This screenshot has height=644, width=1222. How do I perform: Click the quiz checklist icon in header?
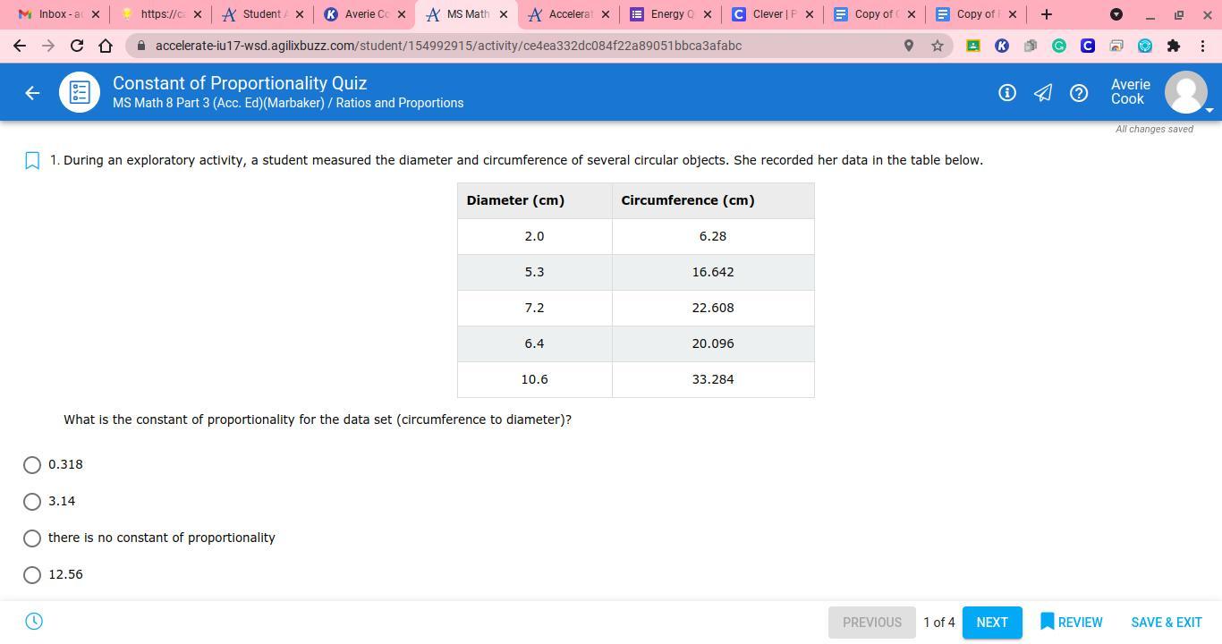[x=80, y=92]
